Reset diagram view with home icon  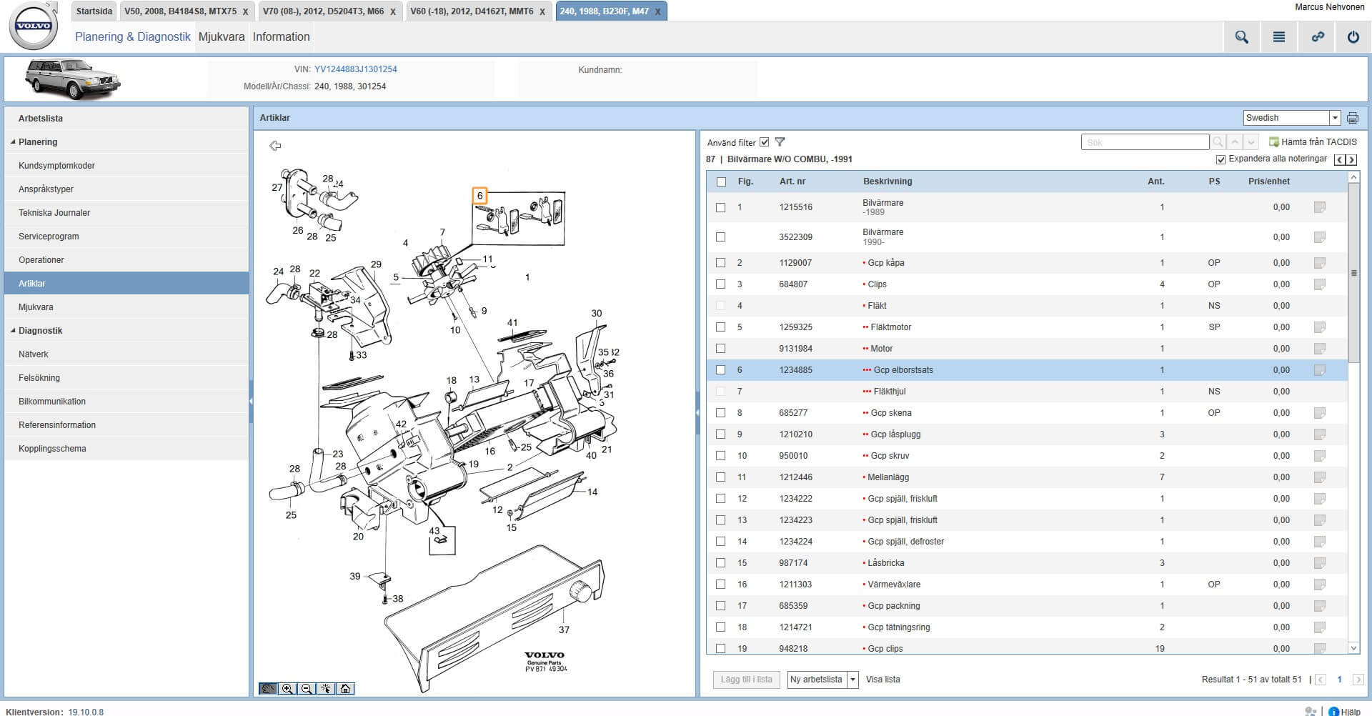pyautogui.click(x=346, y=689)
